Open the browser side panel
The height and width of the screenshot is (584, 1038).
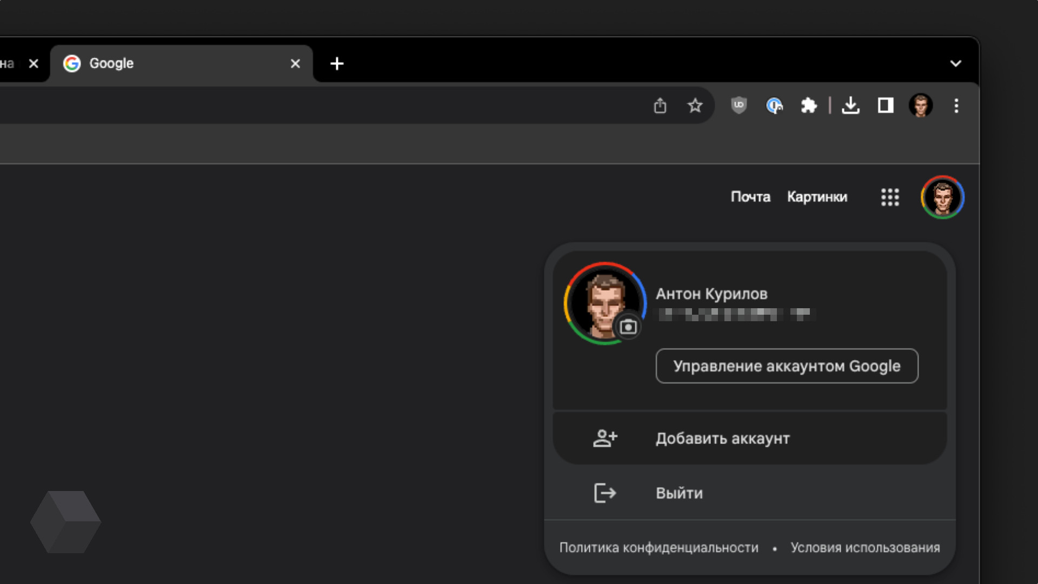pos(885,105)
